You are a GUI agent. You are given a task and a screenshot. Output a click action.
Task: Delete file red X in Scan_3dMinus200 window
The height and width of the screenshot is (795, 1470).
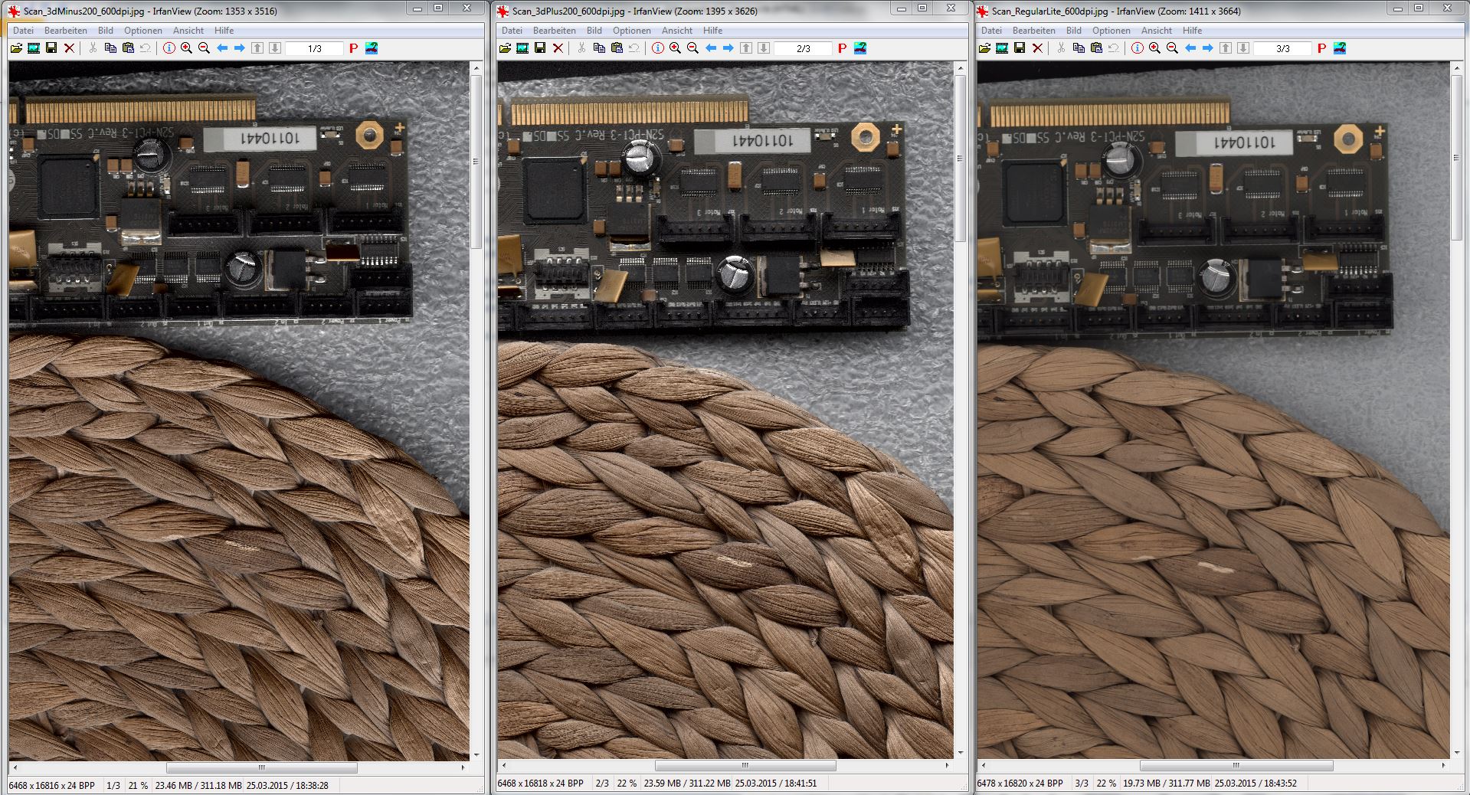(69, 48)
